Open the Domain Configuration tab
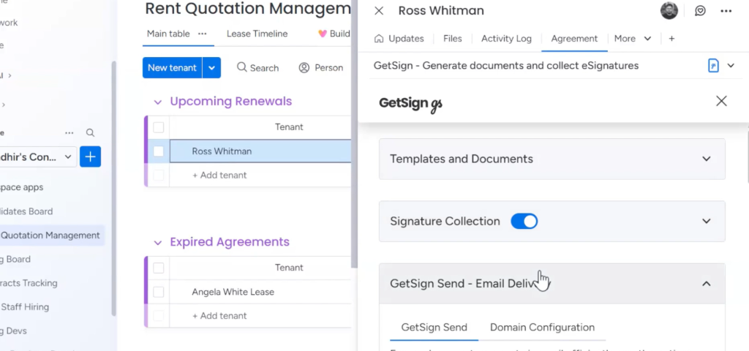The image size is (749, 351). coord(542,328)
